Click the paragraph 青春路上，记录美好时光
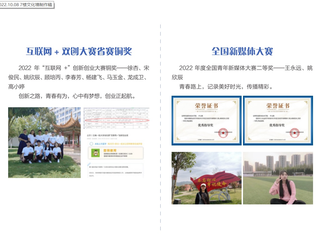Image resolution: width=324 pixels, height=235 pixels. pos(226,87)
